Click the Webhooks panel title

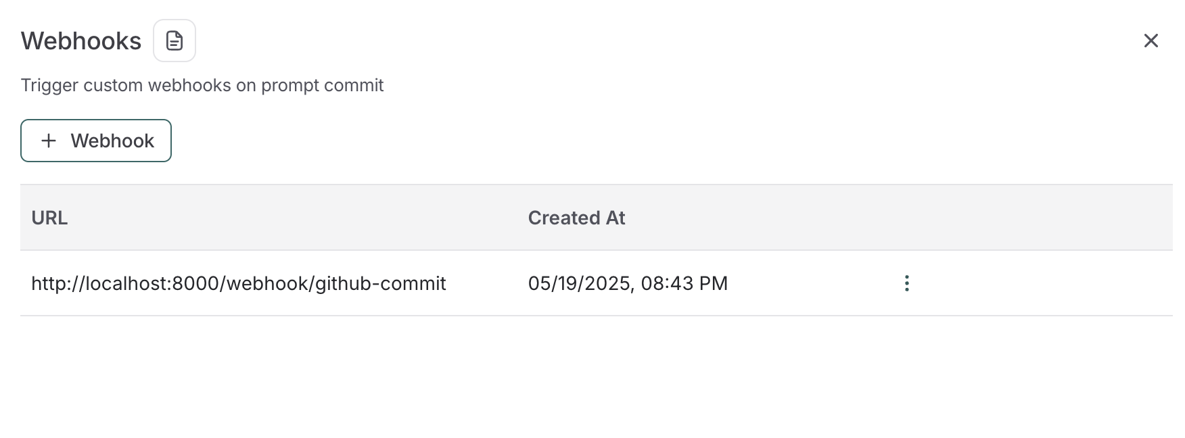coord(81,41)
